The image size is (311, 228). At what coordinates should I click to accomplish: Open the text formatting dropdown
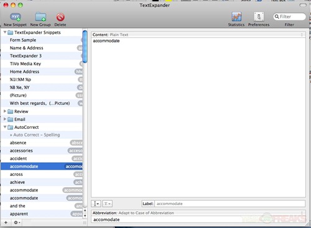107,204
